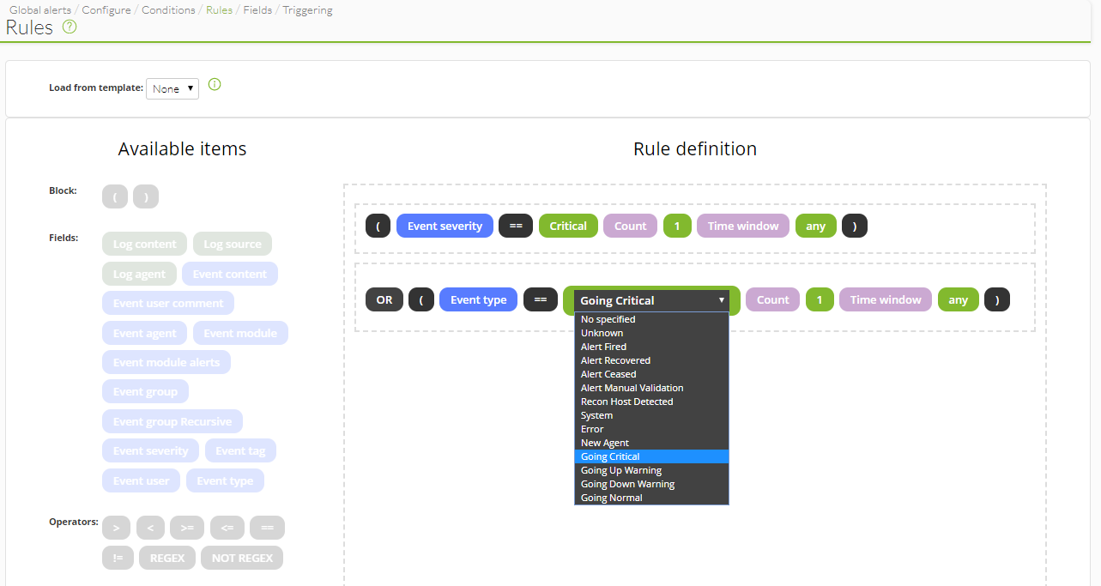Select the Log agent field
The height and width of the screenshot is (586, 1101).
point(139,275)
